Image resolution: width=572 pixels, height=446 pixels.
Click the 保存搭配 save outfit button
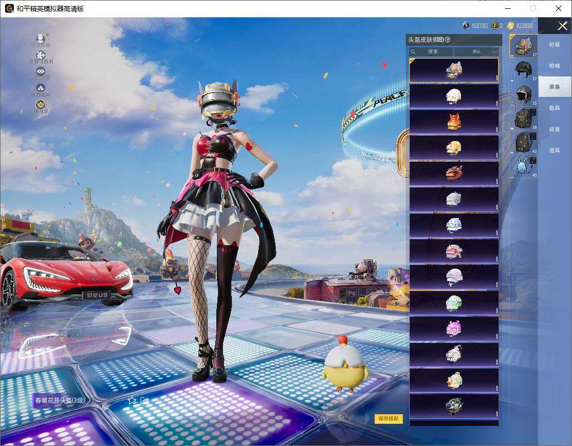point(388,418)
